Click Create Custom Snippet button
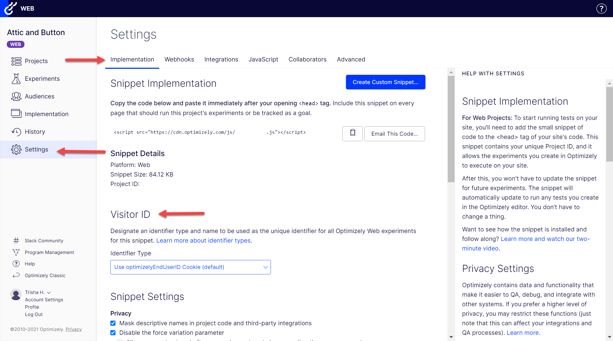613x341 pixels. coord(386,82)
